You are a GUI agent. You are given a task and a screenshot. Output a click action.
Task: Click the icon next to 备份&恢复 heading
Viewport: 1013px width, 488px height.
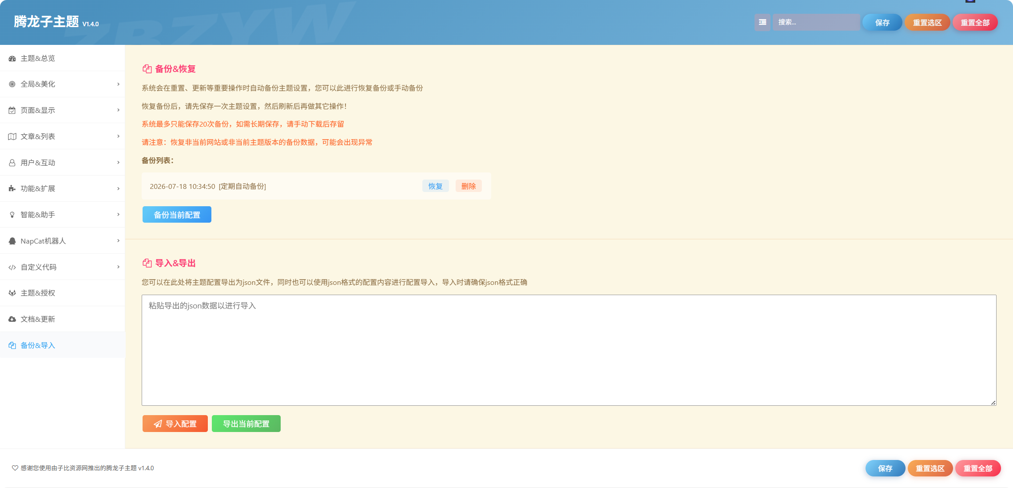pos(147,69)
